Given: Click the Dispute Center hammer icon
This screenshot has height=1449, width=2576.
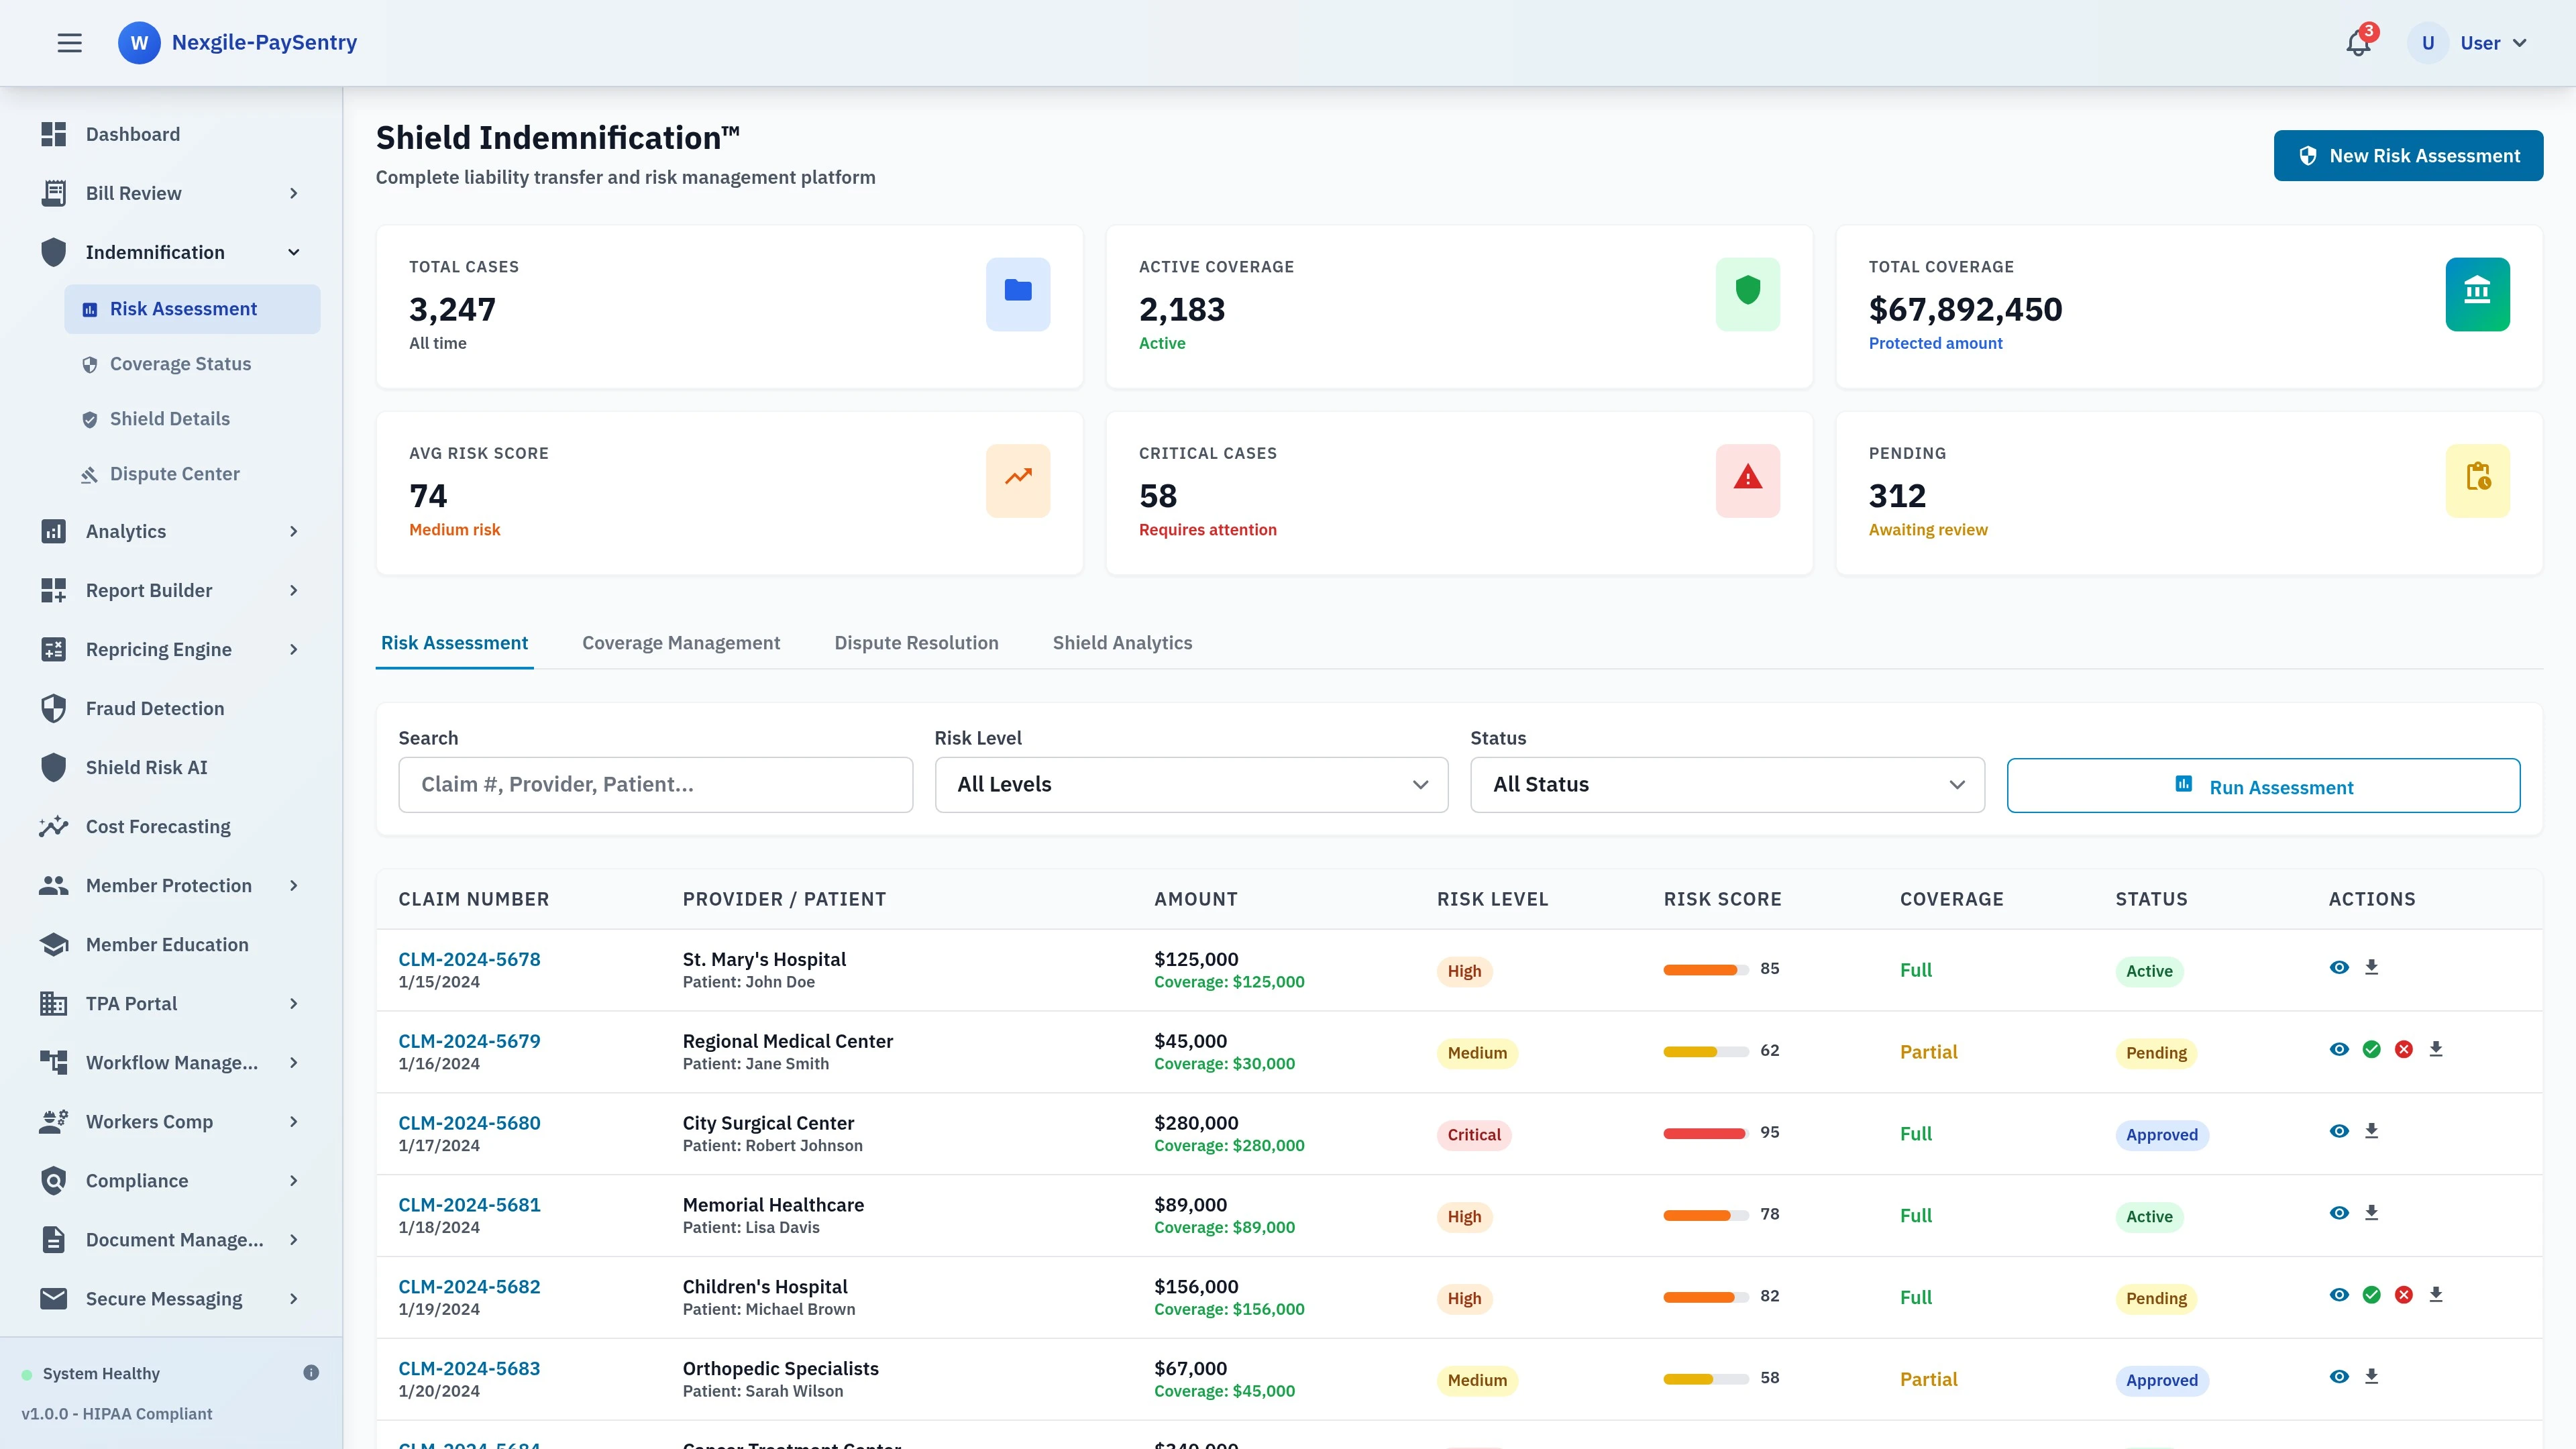Looking at the screenshot, I should click(90, 473).
